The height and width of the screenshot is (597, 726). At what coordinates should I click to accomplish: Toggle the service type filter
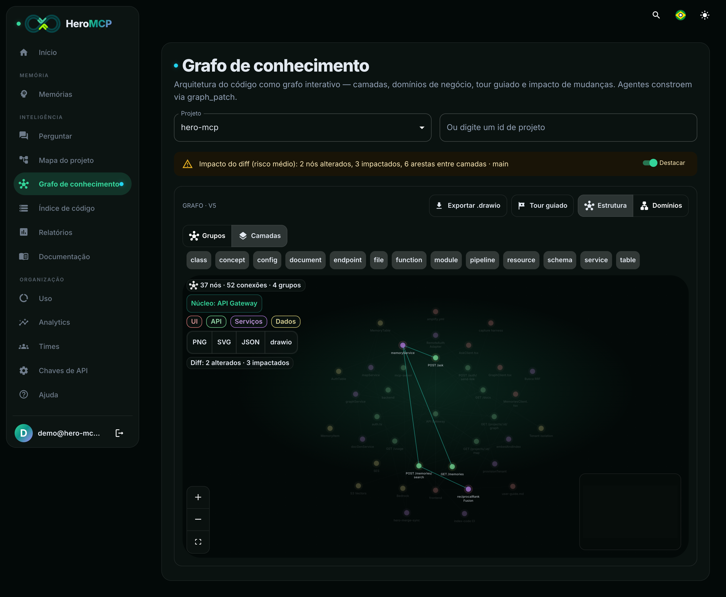[x=596, y=260]
